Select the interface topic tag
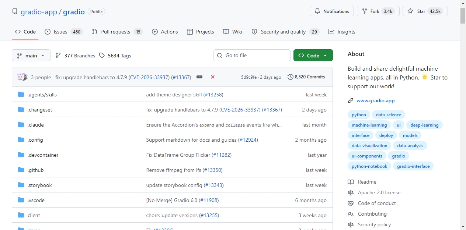Image resolution: width=466 pixels, height=230 pixels. 360,135
